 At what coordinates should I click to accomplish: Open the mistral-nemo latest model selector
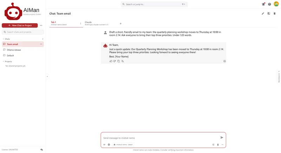[x=123, y=145]
